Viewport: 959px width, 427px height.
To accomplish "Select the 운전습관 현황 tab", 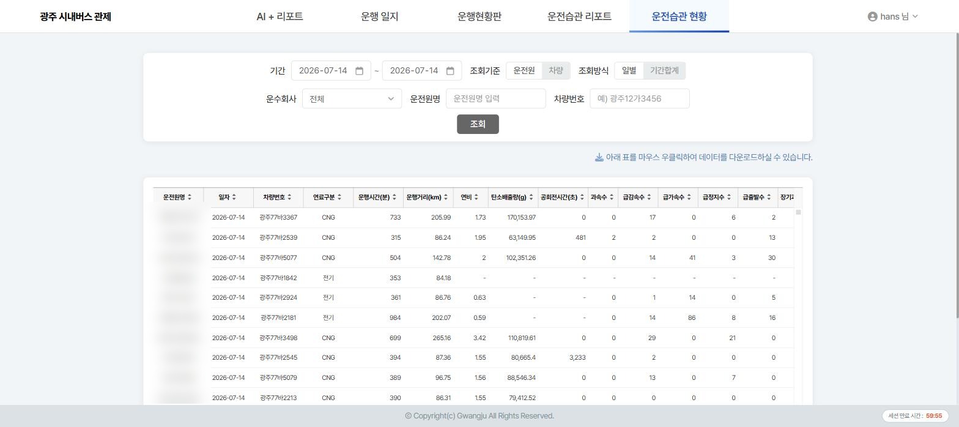I will tap(679, 17).
